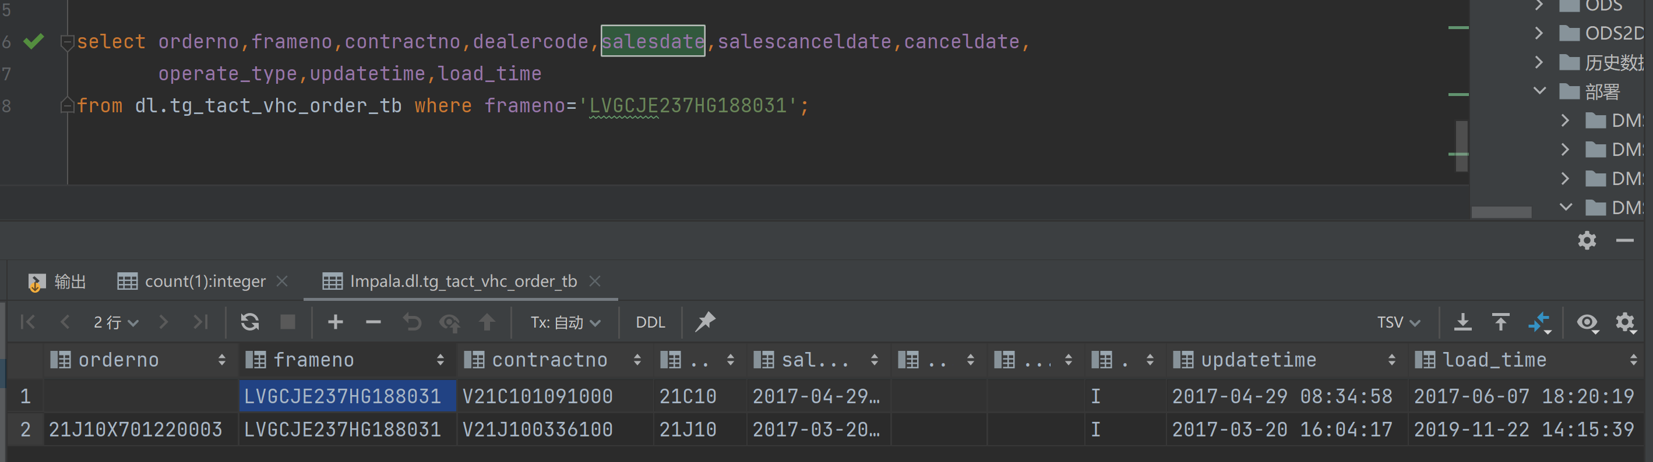Image resolution: width=1653 pixels, height=462 pixels.
Task: Toggle the eye view options icon
Action: click(1587, 322)
